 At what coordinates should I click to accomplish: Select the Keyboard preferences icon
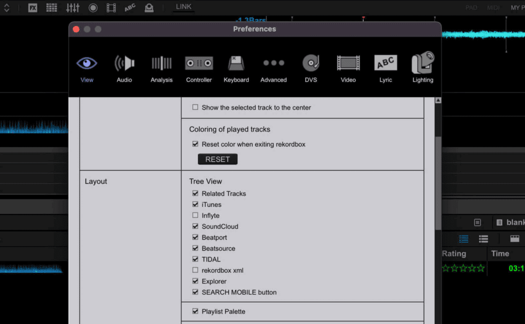tap(236, 69)
